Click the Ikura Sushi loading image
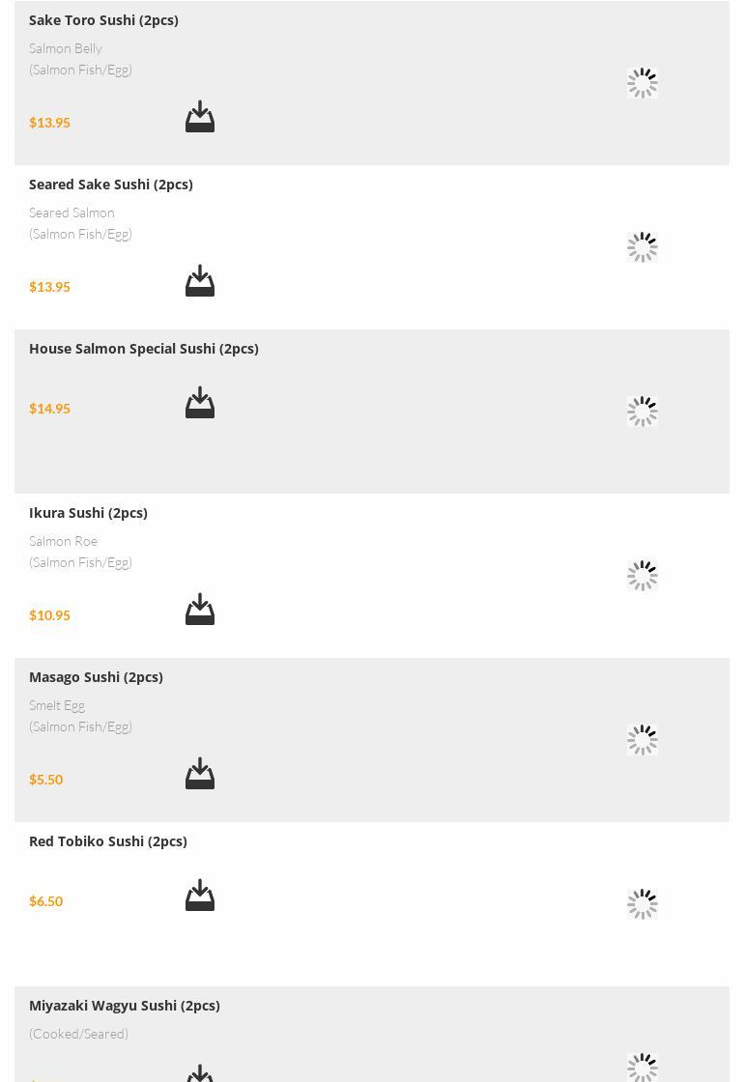Image resolution: width=744 pixels, height=1082 pixels. pos(643,576)
